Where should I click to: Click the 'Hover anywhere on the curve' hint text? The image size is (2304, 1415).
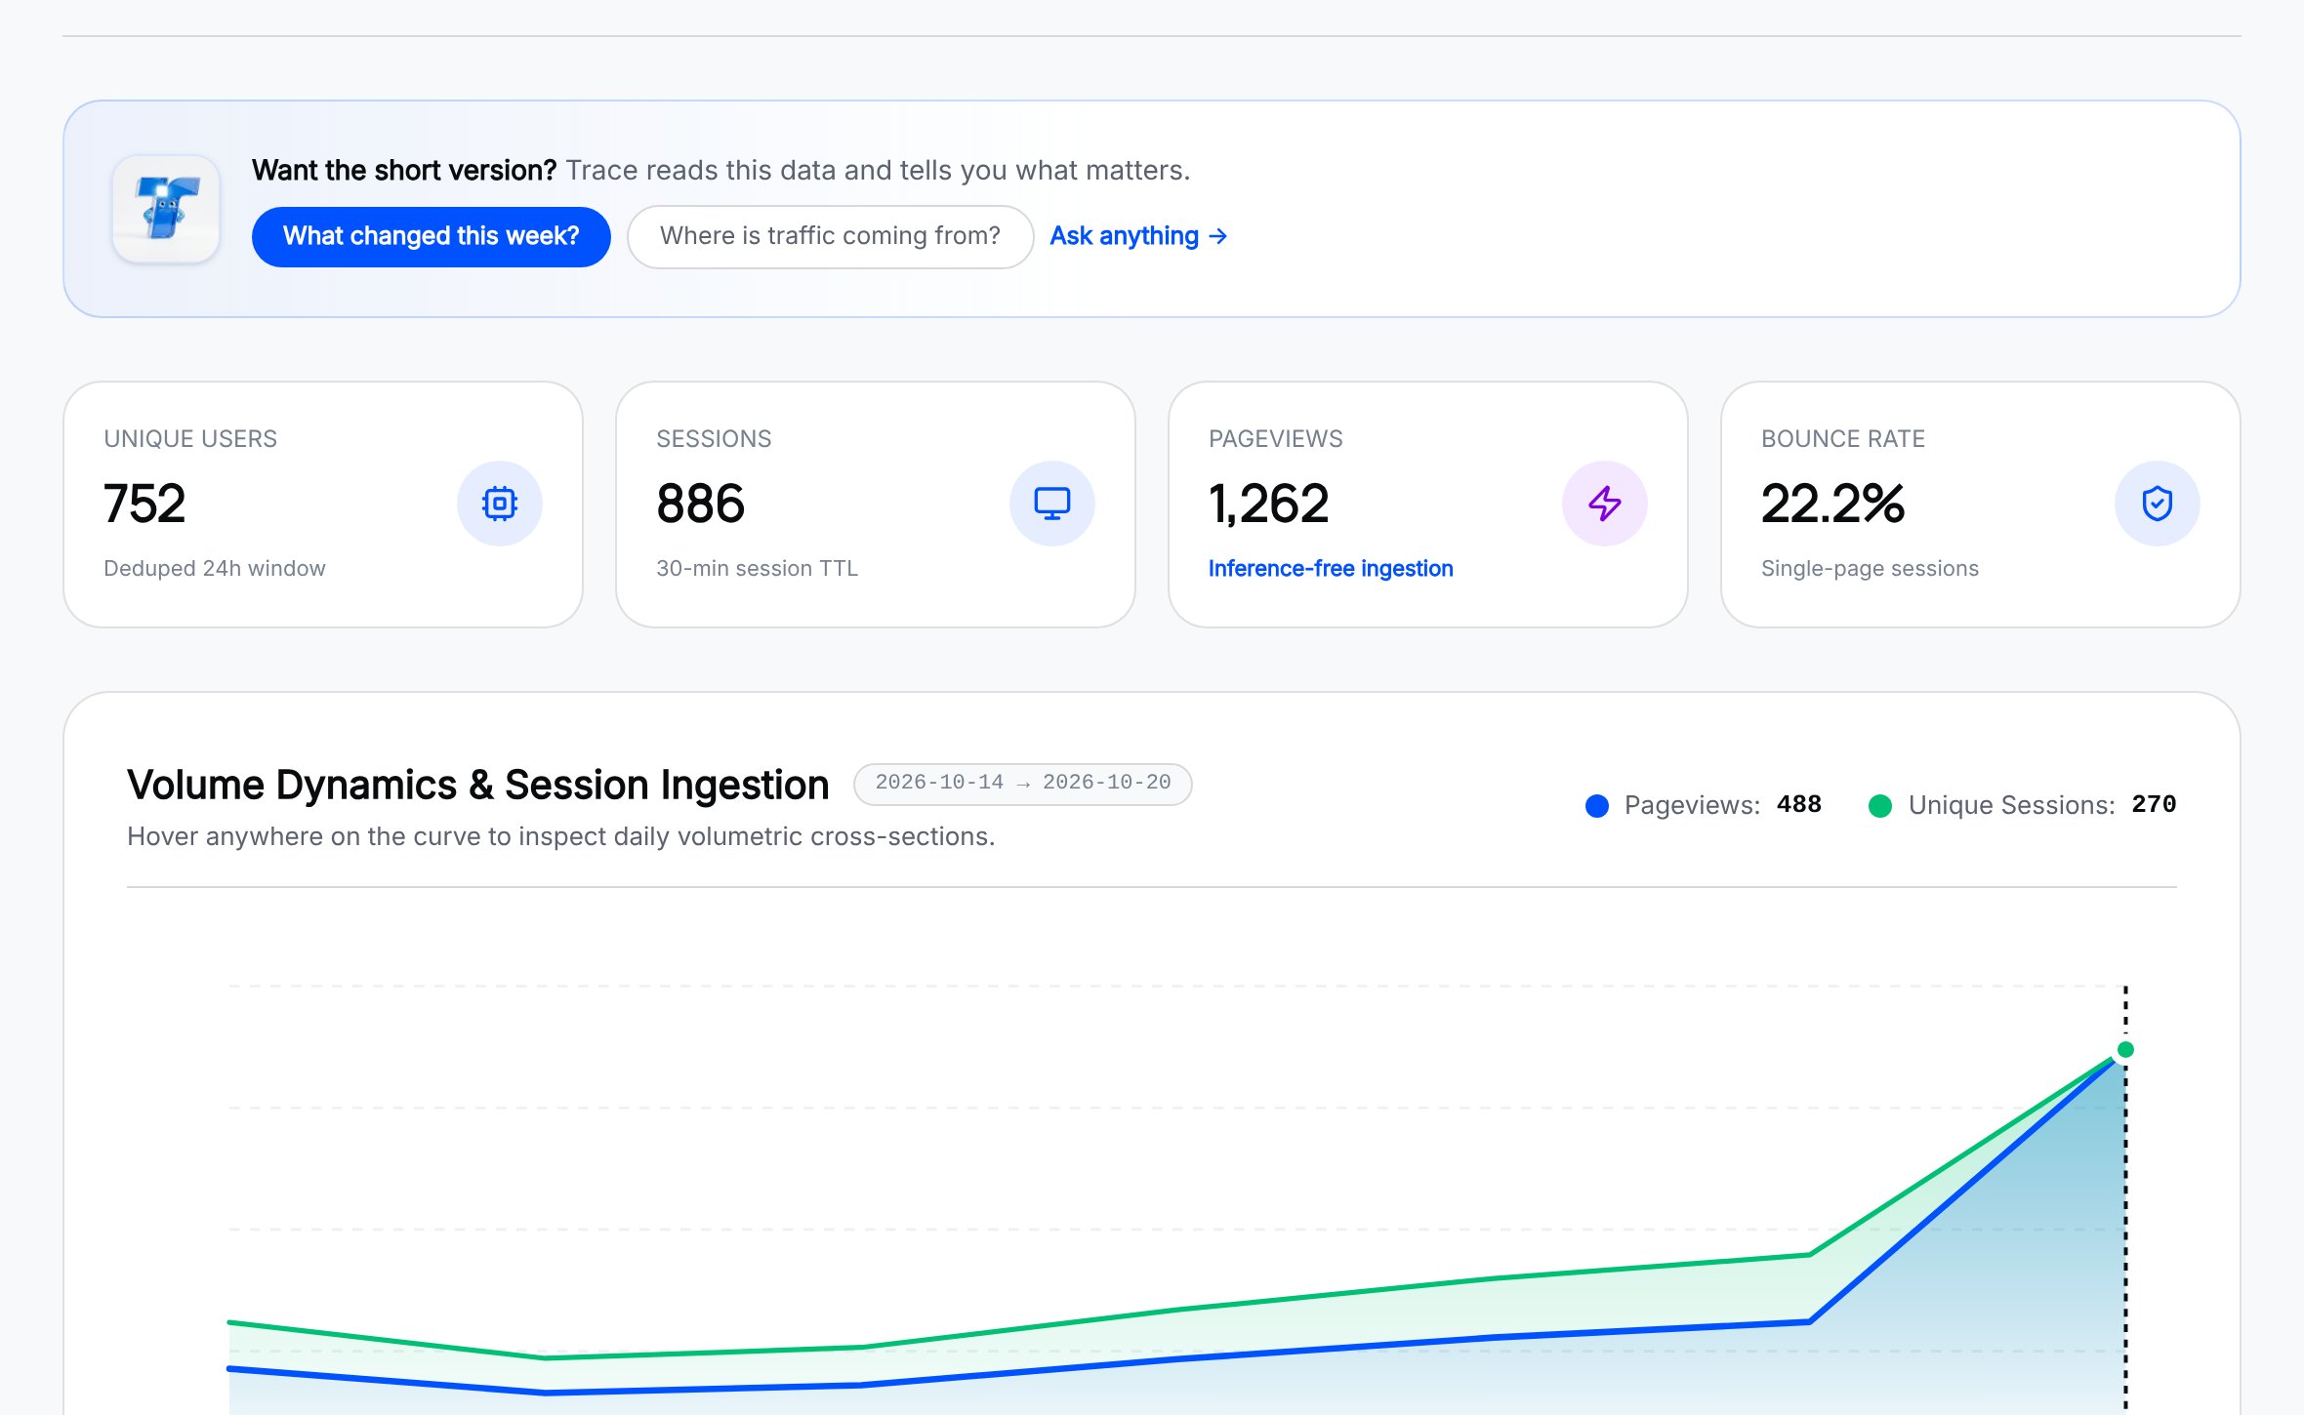pyautogui.click(x=561, y=836)
